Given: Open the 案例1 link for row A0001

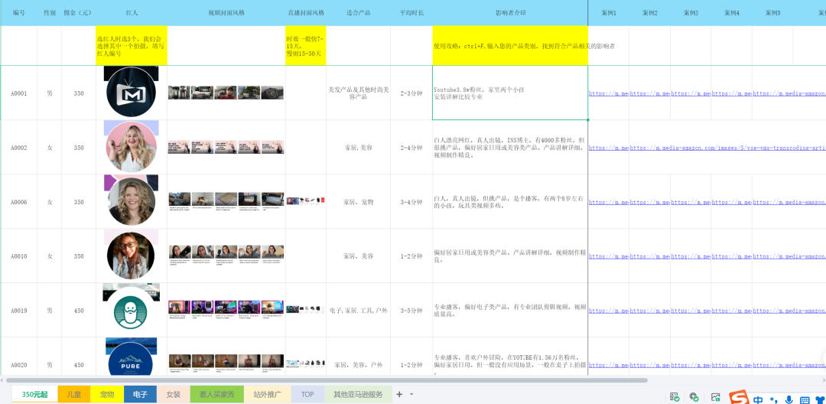Looking at the screenshot, I should pyautogui.click(x=608, y=93).
